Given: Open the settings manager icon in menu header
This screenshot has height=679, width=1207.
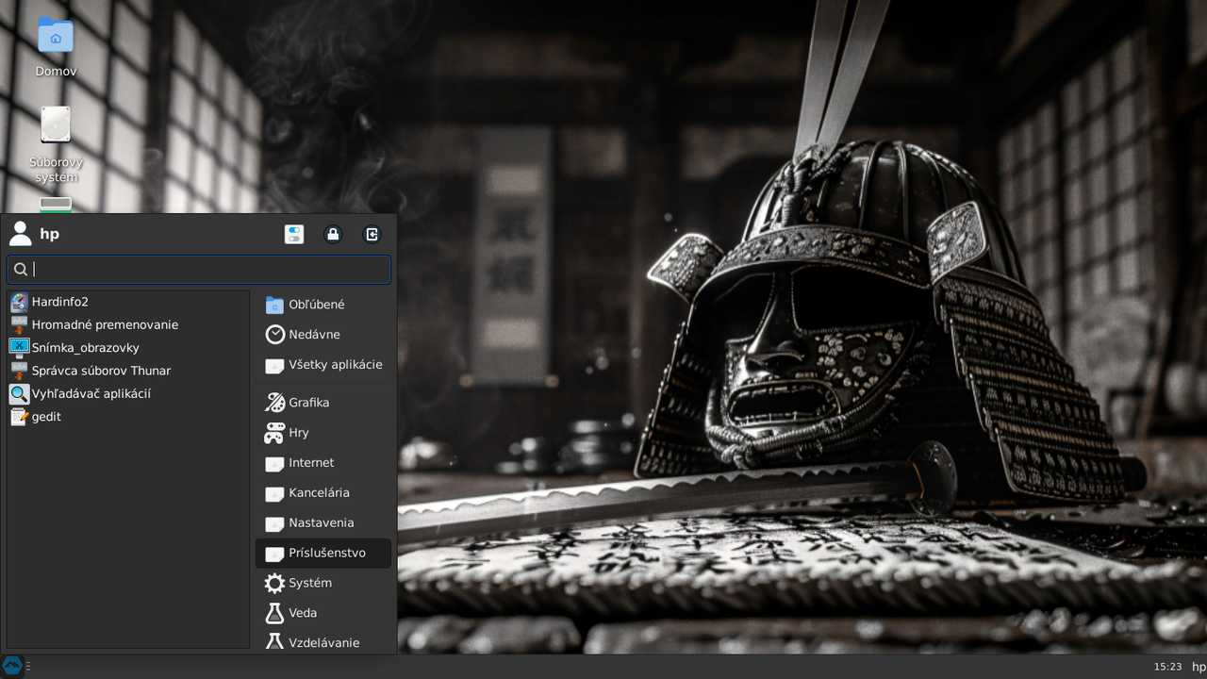Looking at the screenshot, I should coord(294,234).
